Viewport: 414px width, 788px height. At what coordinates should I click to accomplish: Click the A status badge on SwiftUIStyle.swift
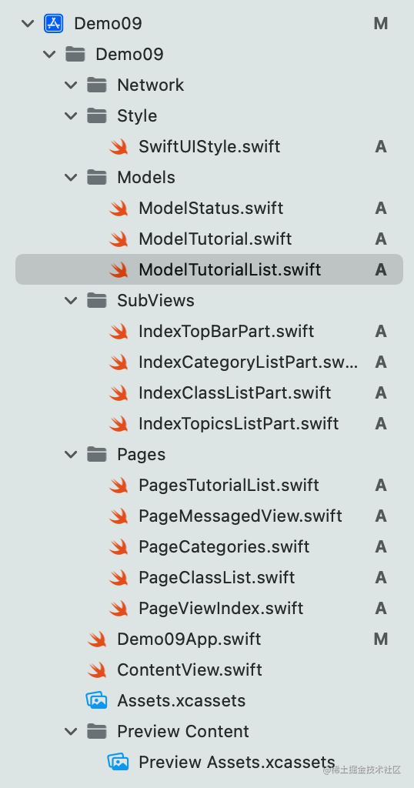[381, 147]
